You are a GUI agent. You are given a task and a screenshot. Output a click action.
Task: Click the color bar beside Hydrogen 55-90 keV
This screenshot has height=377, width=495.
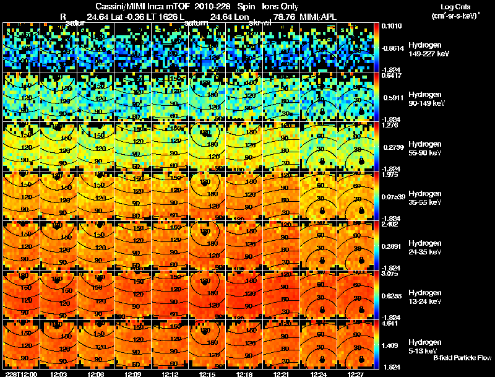(376, 147)
